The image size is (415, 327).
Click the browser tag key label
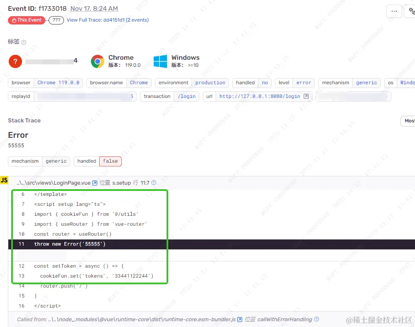click(21, 83)
